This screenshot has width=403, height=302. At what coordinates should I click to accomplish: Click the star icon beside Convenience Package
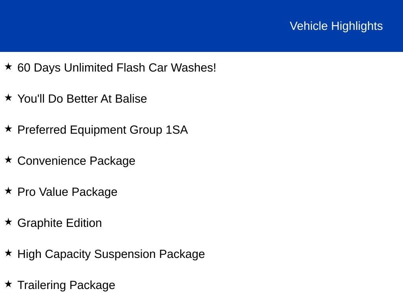click(8, 160)
